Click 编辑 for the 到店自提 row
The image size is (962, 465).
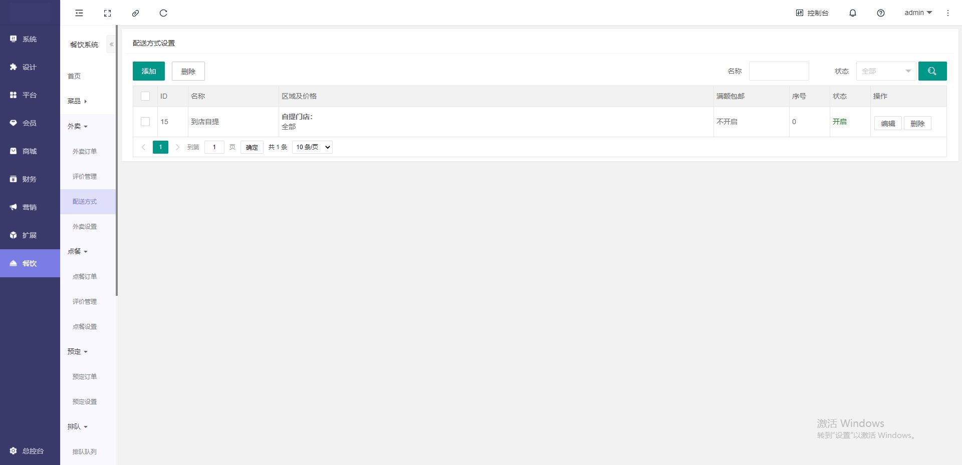point(887,123)
